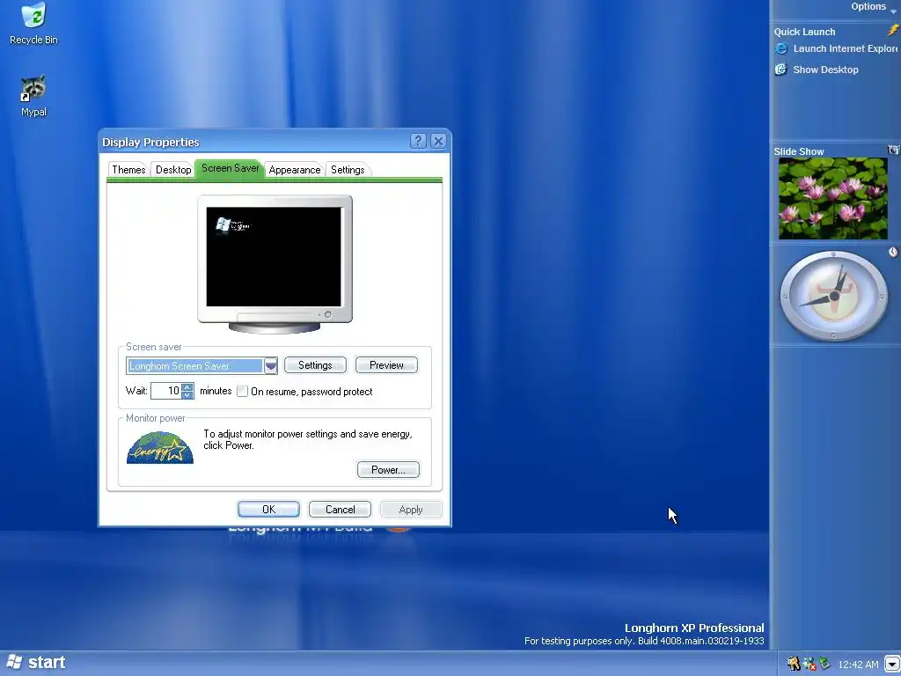The image size is (901, 676).
Task: Click the help question mark button in title bar
Action: [x=418, y=141]
